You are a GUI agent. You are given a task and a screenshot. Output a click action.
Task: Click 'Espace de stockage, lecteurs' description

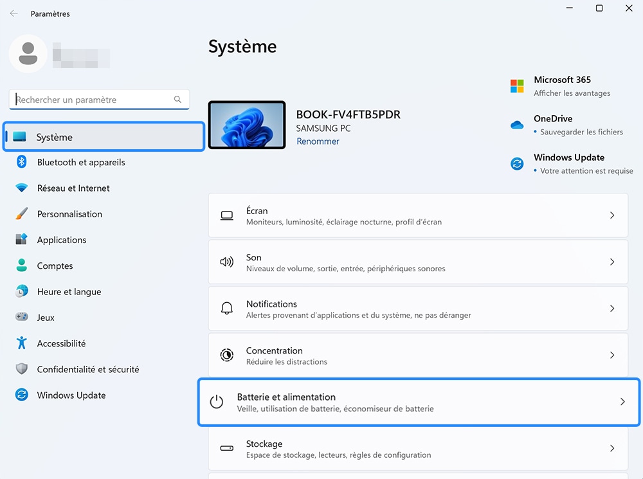[338, 455]
